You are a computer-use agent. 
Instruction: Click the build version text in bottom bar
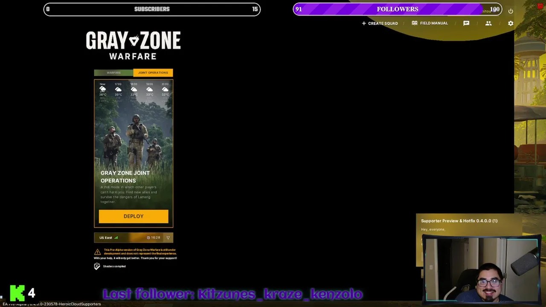(52, 304)
